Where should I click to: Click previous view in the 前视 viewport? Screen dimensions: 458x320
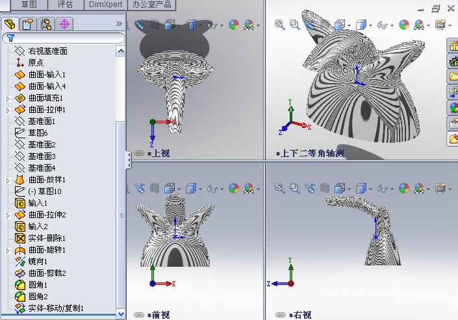coord(140,188)
